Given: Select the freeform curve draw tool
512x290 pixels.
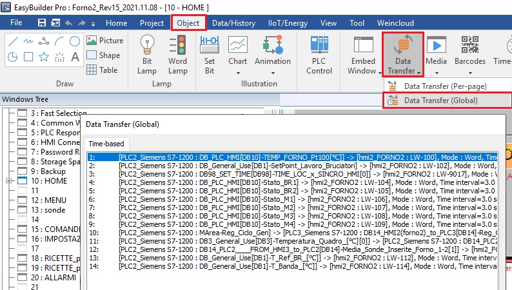Looking at the screenshot, I should tap(28, 41).
